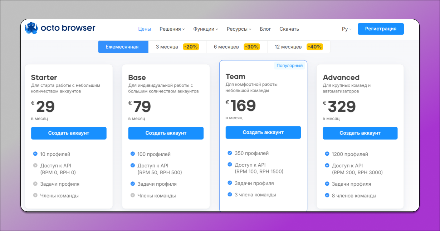440x231 pixels.
Task: Click the Популярный badge on Team card
Action: click(x=290, y=66)
